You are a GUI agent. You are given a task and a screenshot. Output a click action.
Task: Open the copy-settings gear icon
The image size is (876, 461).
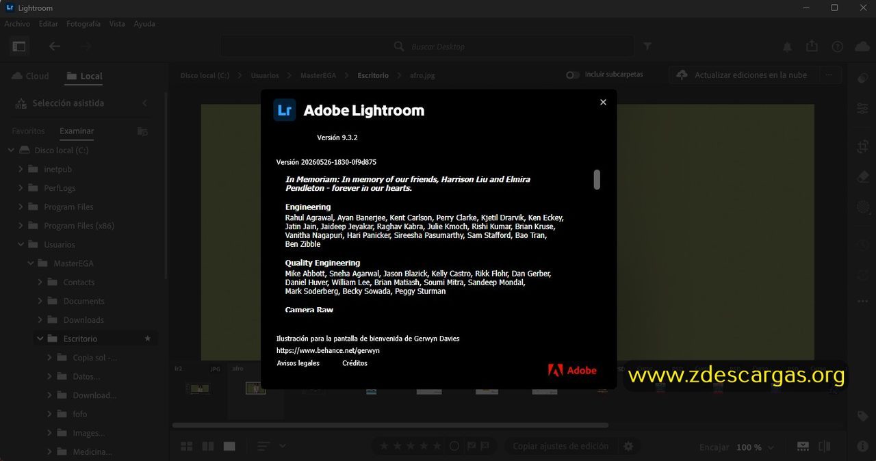tap(628, 446)
